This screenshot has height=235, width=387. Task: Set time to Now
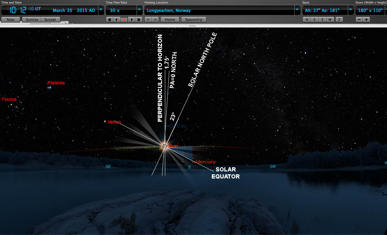coord(10,20)
